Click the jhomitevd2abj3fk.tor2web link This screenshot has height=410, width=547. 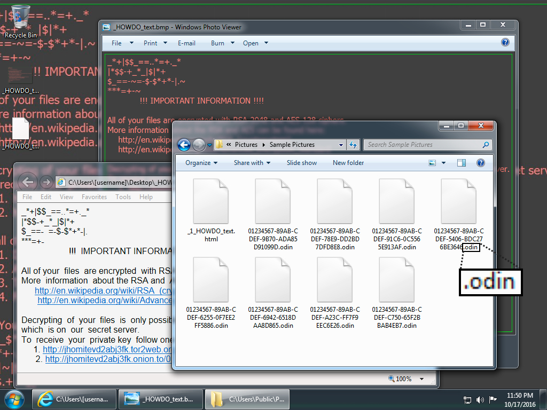pos(106,350)
